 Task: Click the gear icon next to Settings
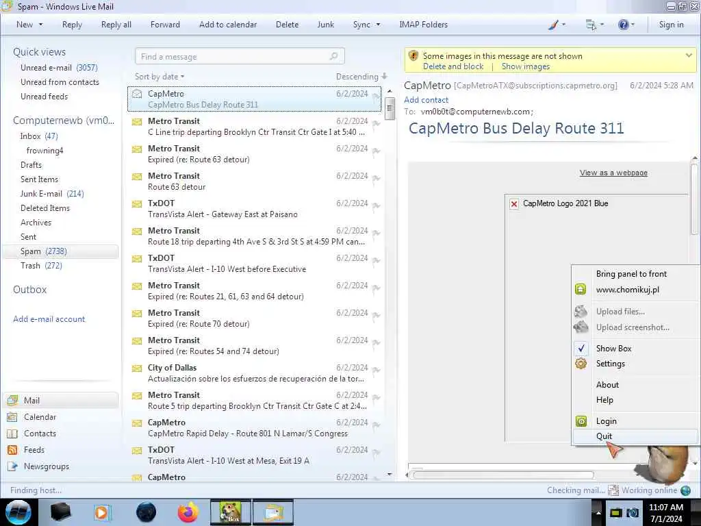pos(581,363)
